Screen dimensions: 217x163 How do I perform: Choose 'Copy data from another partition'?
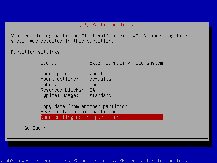102,106
